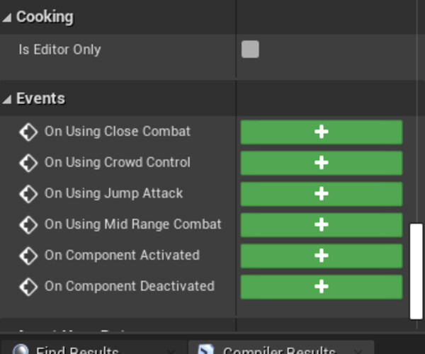Add On Using Crowd Control event
425x354 pixels.
(x=321, y=163)
